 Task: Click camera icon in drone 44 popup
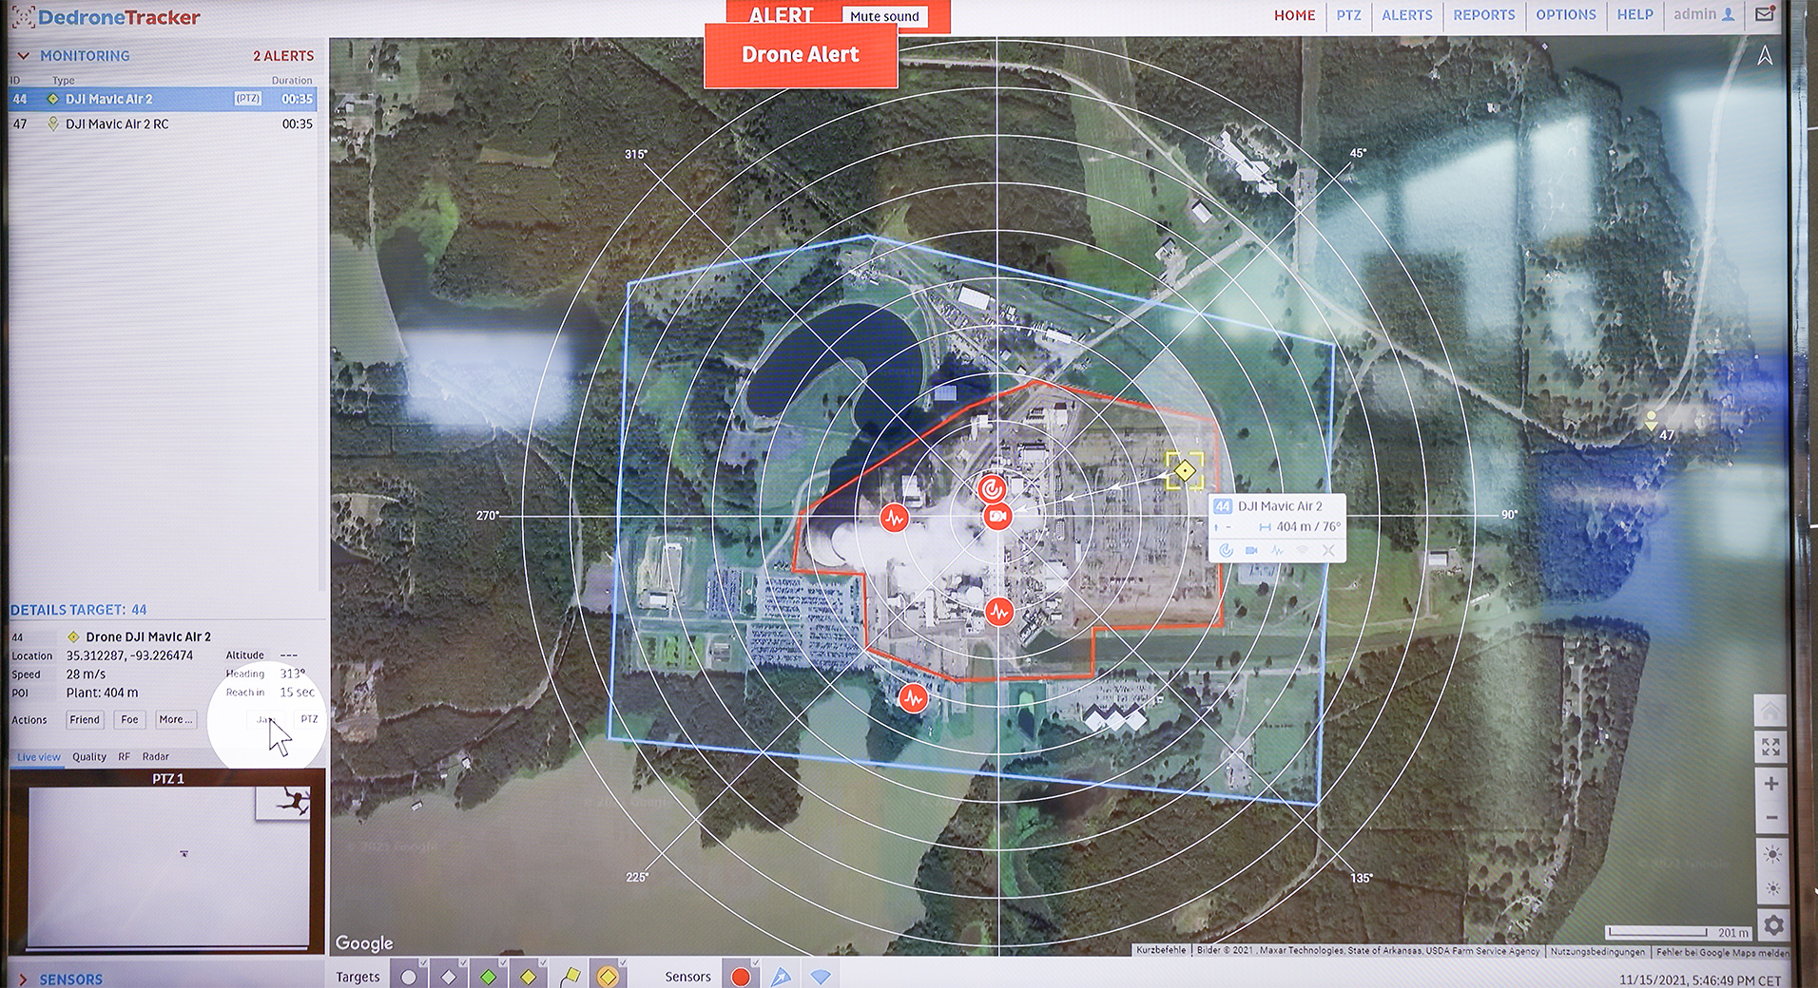point(1251,550)
